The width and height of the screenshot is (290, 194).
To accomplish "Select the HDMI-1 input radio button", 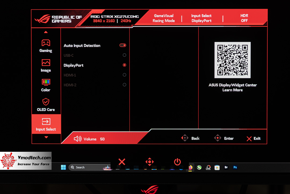I will (x=125, y=75).
